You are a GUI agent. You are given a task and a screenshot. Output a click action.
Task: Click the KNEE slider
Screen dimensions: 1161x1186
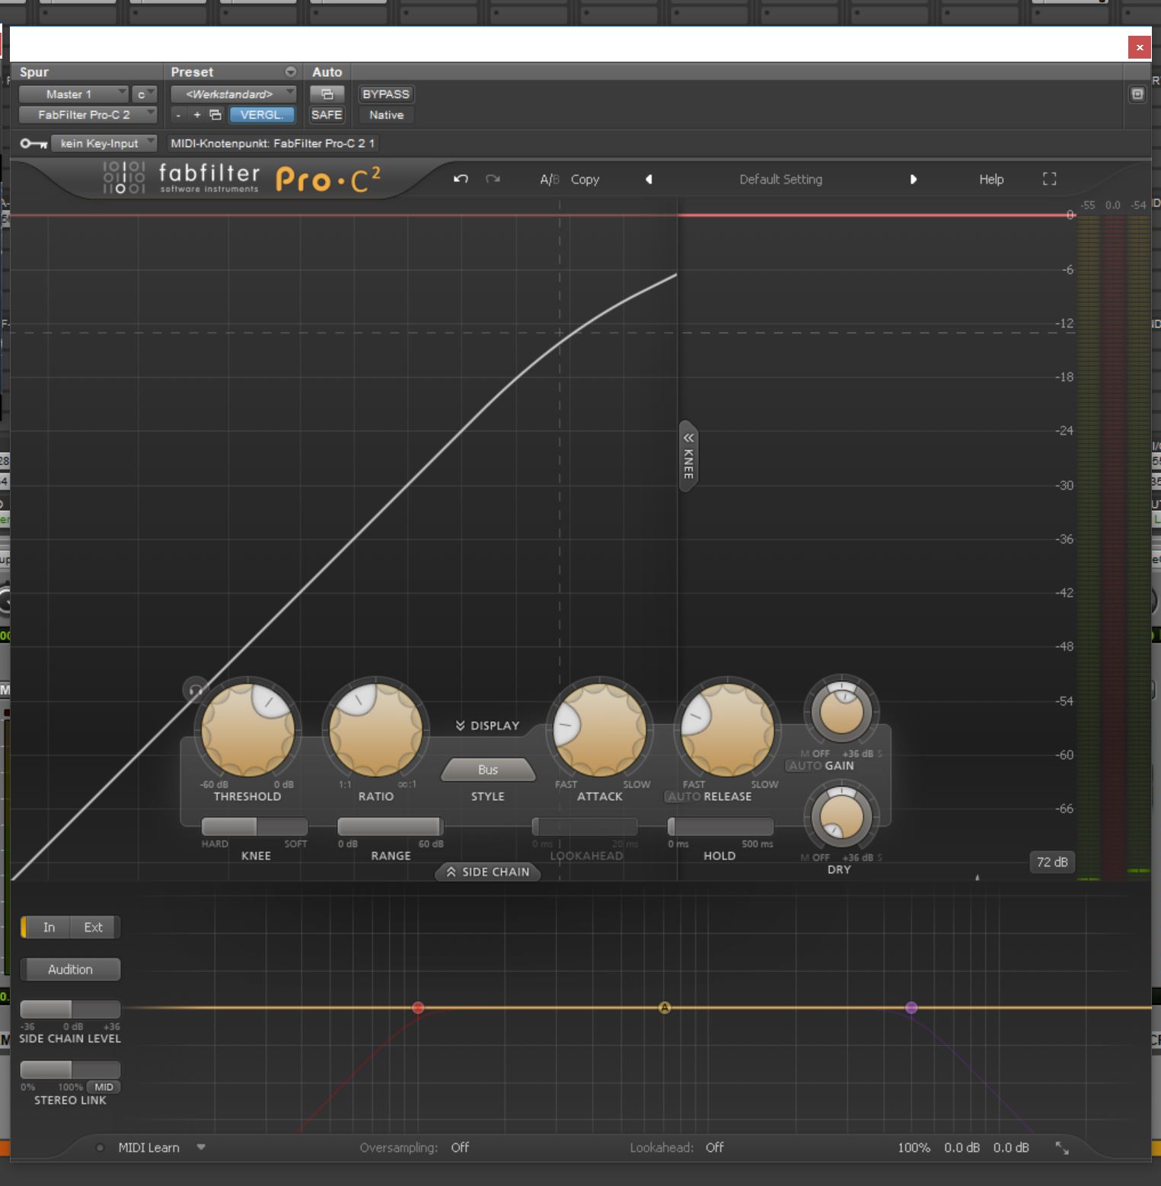pyautogui.click(x=254, y=827)
